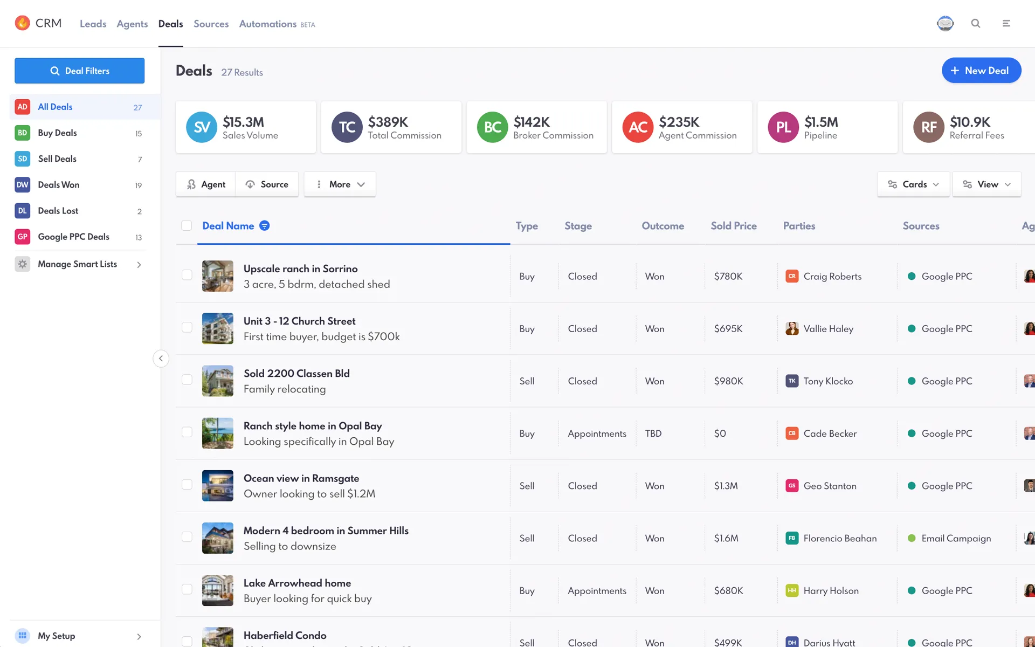The image size is (1035, 647).
Task: Click the CRM flame logo
Action: [22, 23]
